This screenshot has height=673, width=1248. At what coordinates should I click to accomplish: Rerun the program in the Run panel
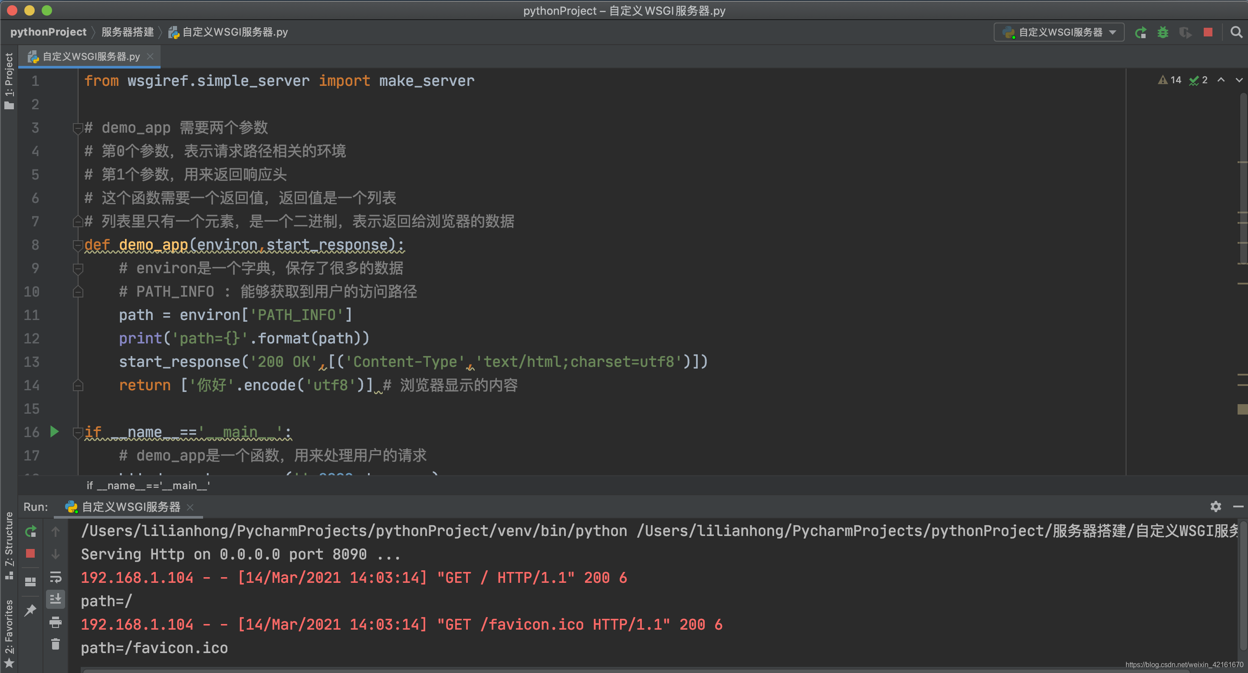click(30, 531)
